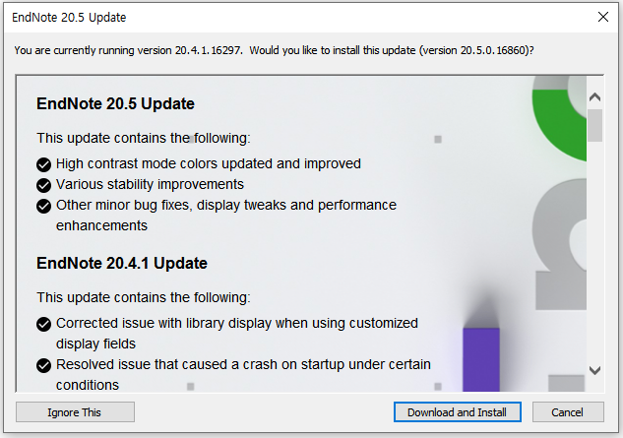Click the empty scrollbar track below thumb
Viewport: 623px width, 438px height.
pyautogui.click(x=594, y=250)
